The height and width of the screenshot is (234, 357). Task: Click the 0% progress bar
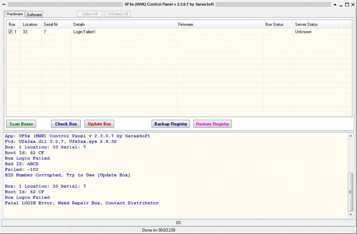(x=178, y=223)
